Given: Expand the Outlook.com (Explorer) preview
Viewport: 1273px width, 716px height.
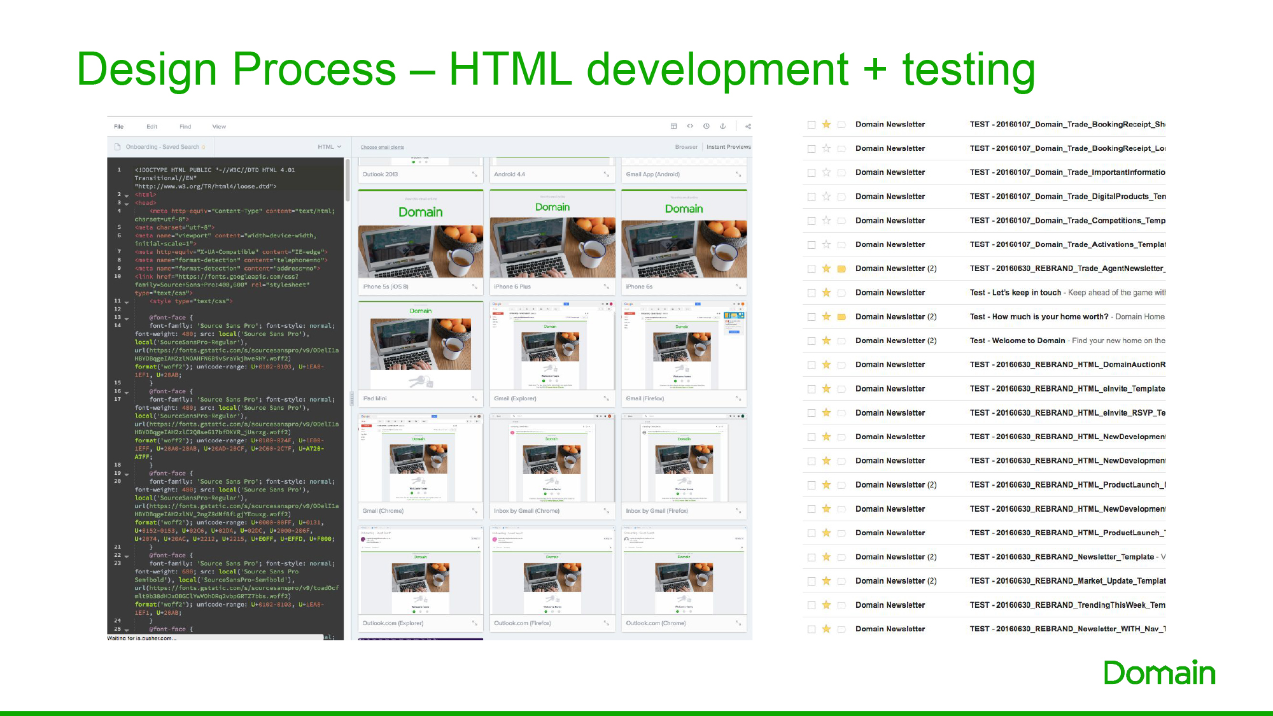Looking at the screenshot, I should coord(474,623).
